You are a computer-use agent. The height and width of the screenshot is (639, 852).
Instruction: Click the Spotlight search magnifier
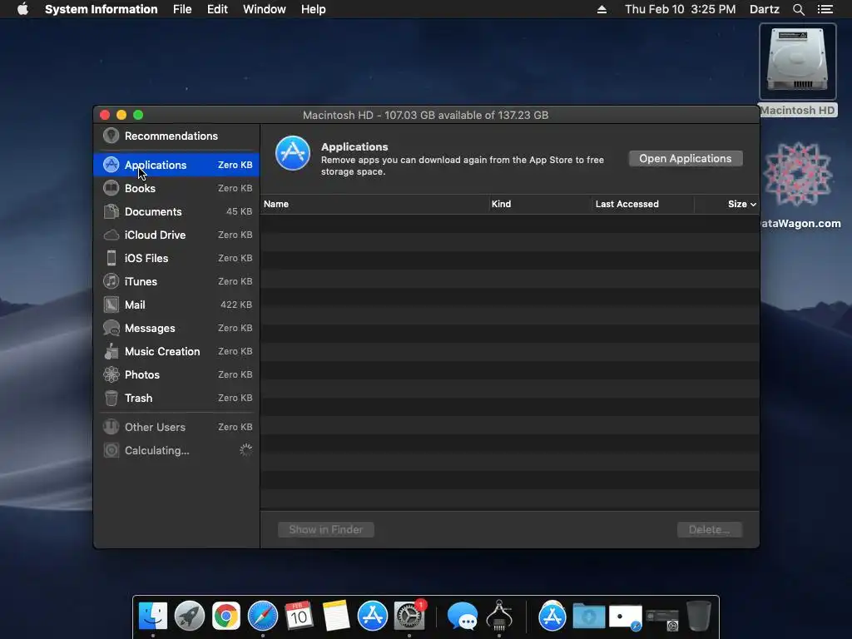point(798,9)
